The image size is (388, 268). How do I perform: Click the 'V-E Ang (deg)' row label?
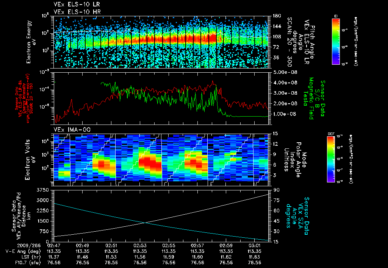pyautogui.click(x=23, y=251)
